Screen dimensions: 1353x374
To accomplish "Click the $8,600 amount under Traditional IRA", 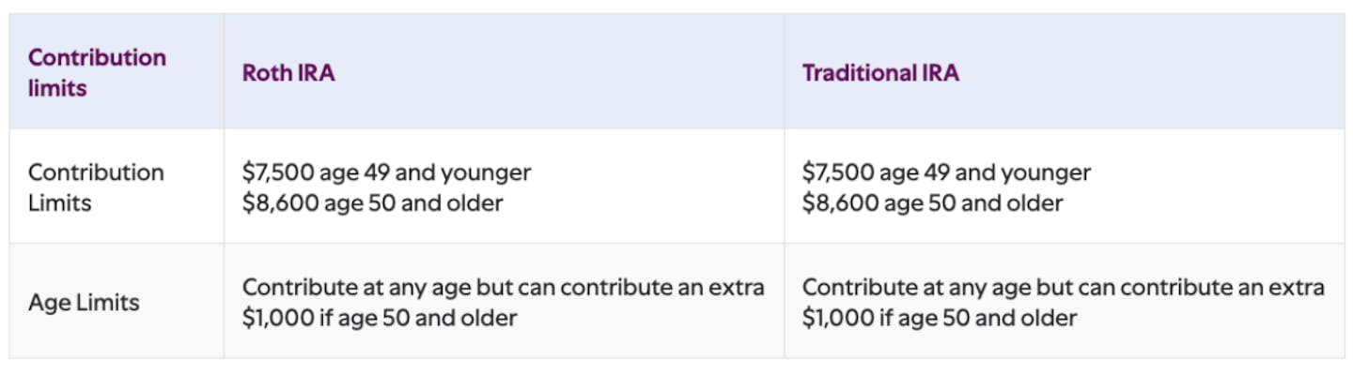I will point(839,202).
